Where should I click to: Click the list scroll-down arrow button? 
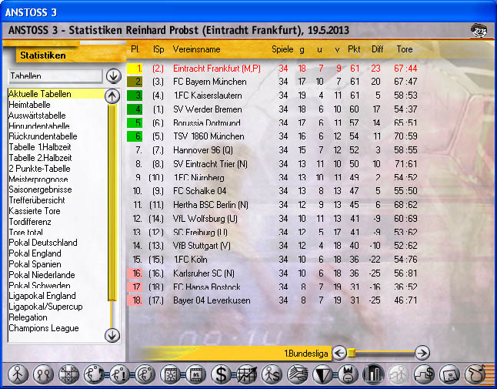(112, 335)
